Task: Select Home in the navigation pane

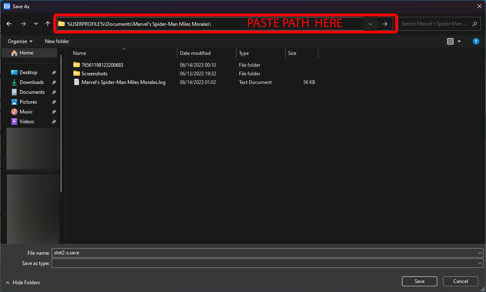Action: [x=30, y=53]
